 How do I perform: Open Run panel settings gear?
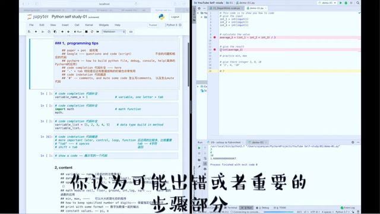click(x=353, y=143)
